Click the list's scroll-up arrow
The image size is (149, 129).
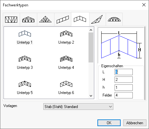[91, 30]
